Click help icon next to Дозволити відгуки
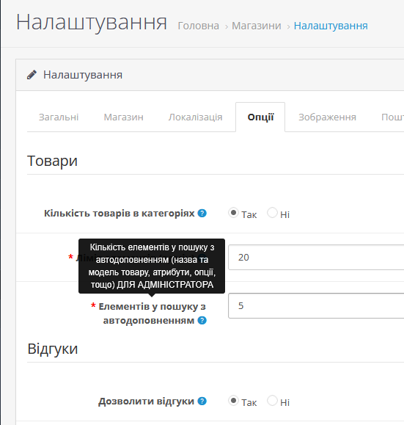This screenshot has width=404, height=425. point(202,402)
